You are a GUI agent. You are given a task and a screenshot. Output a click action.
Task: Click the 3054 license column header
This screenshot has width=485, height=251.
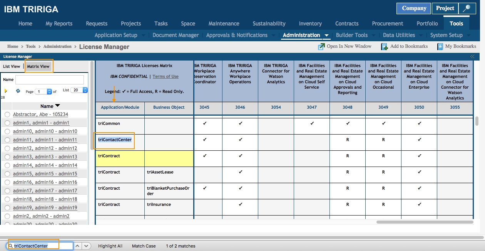point(276,107)
